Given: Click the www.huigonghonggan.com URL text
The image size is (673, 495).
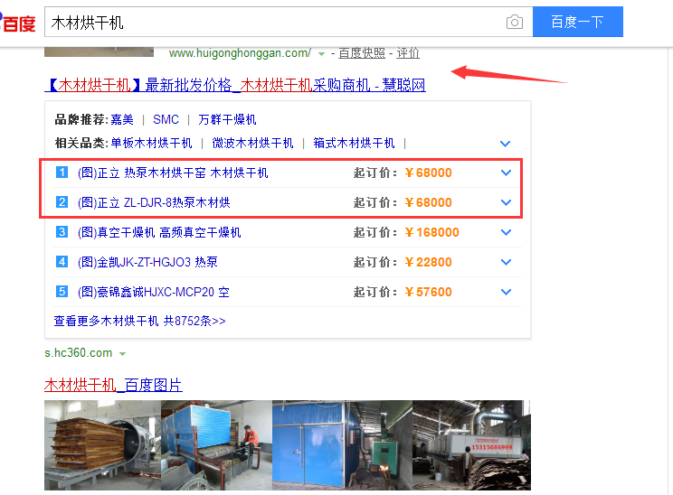Looking at the screenshot, I should [x=240, y=53].
